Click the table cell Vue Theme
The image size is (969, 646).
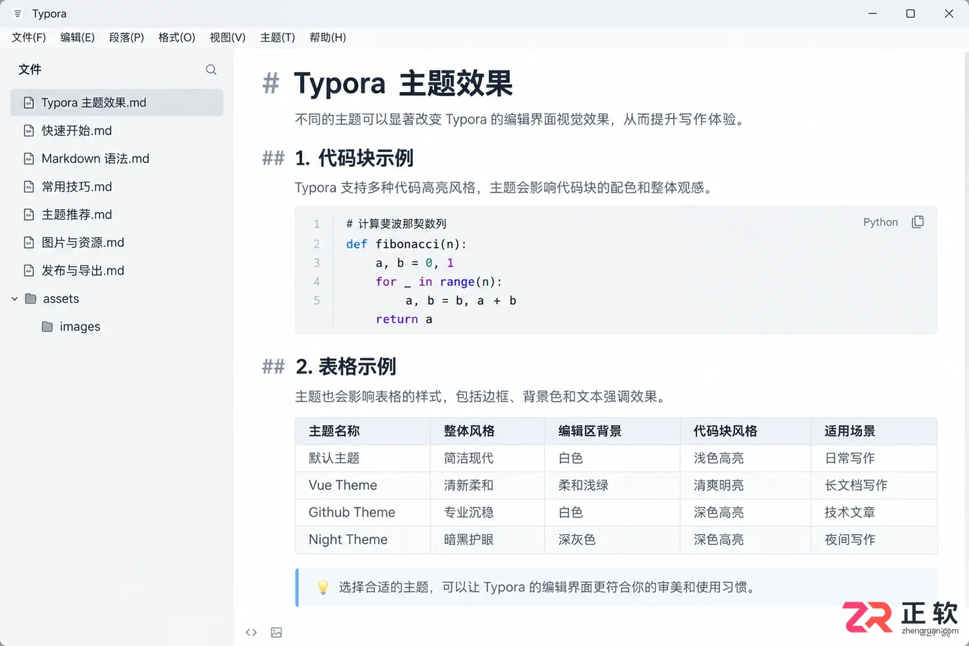tap(343, 485)
